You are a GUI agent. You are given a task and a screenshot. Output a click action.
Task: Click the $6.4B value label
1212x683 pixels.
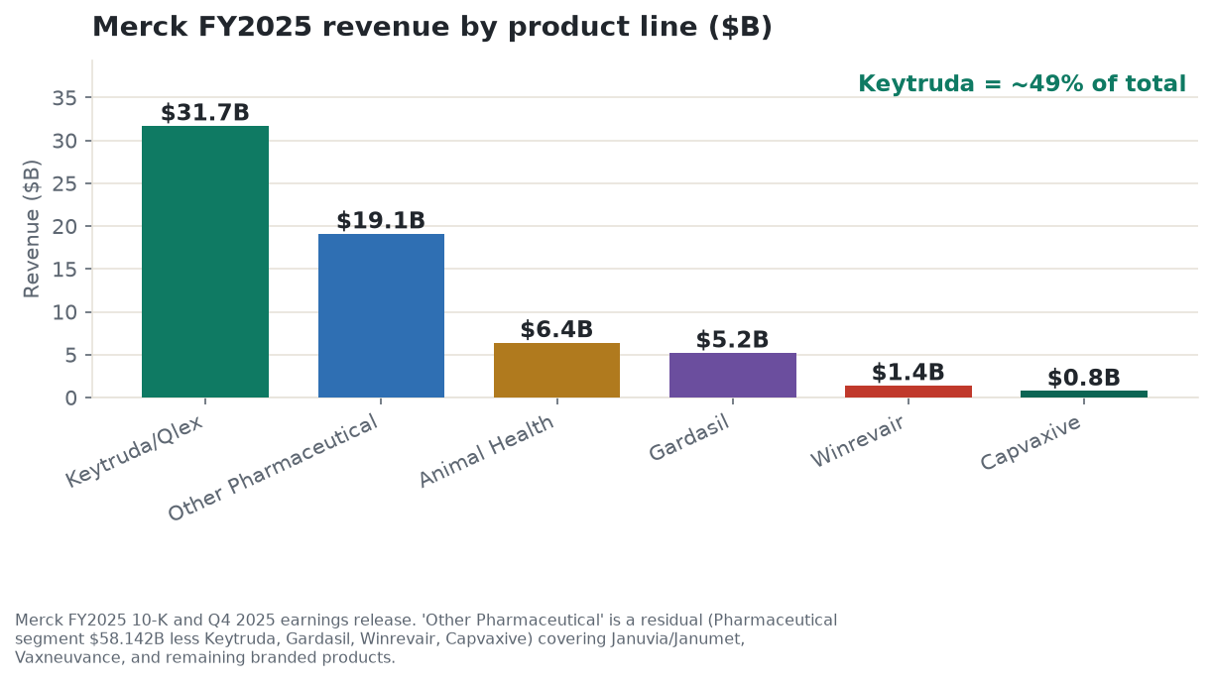point(556,330)
